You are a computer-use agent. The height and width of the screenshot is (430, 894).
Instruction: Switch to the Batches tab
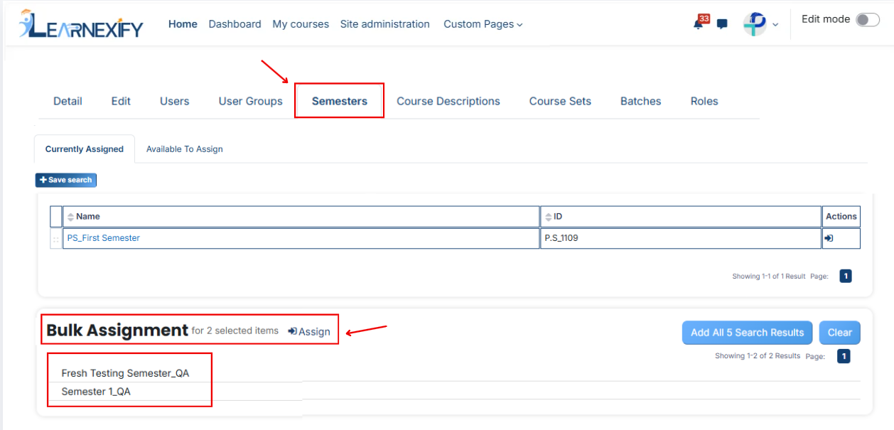(x=641, y=101)
